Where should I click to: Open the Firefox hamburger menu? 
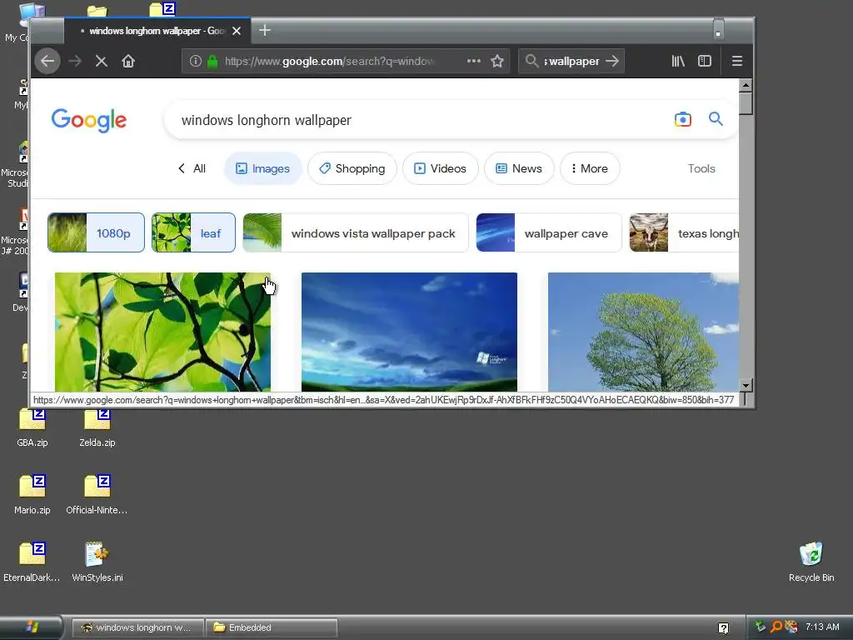point(737,61)
